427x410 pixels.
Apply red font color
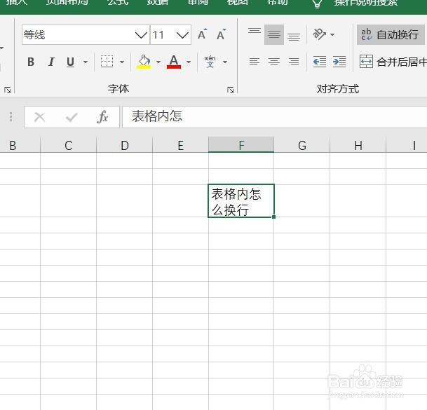tap(174, 62)
